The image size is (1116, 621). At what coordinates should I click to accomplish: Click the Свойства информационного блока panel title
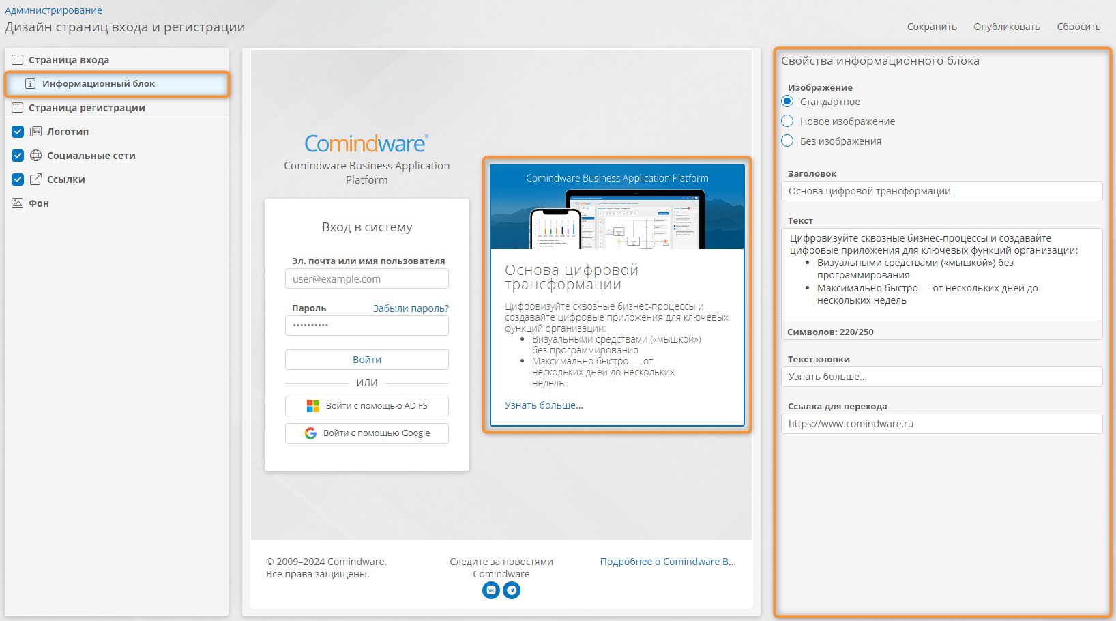point(880,61)
